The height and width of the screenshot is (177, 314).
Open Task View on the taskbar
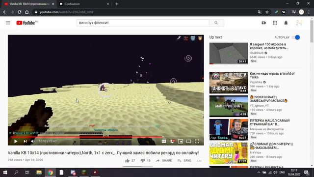[27, 173]
